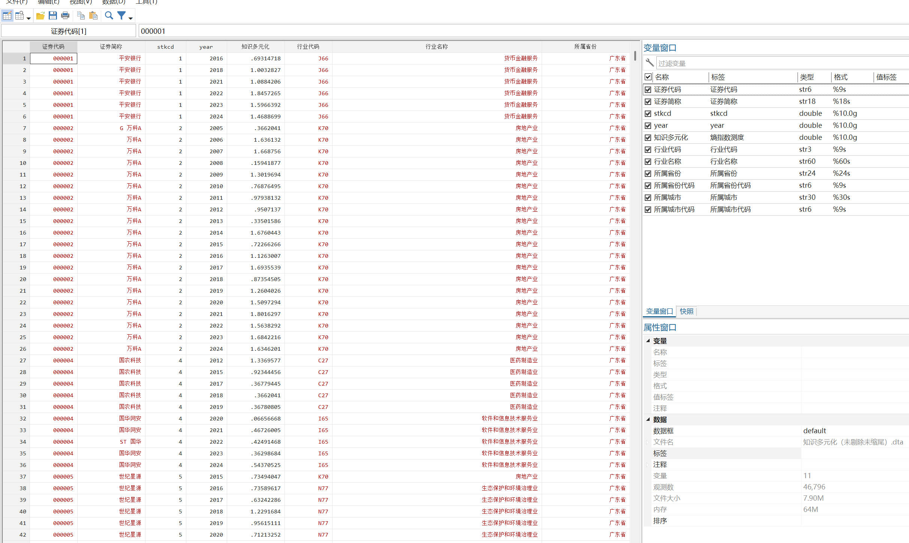Screen dimensions: 909x543
Task: Switch to the 快照 tab
Action: coord(686,311)
